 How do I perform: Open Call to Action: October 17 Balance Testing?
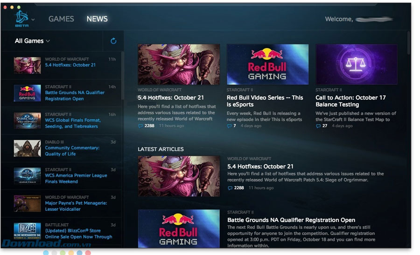pyautogui.click(x=350, y=101)
